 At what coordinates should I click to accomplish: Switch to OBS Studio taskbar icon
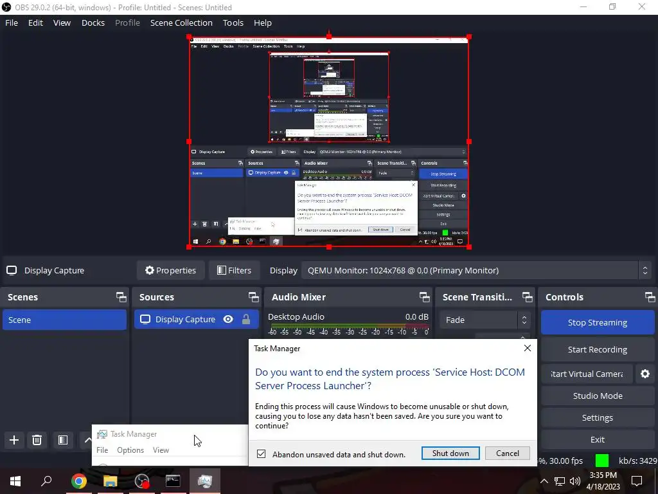click(x=142, y=481)
